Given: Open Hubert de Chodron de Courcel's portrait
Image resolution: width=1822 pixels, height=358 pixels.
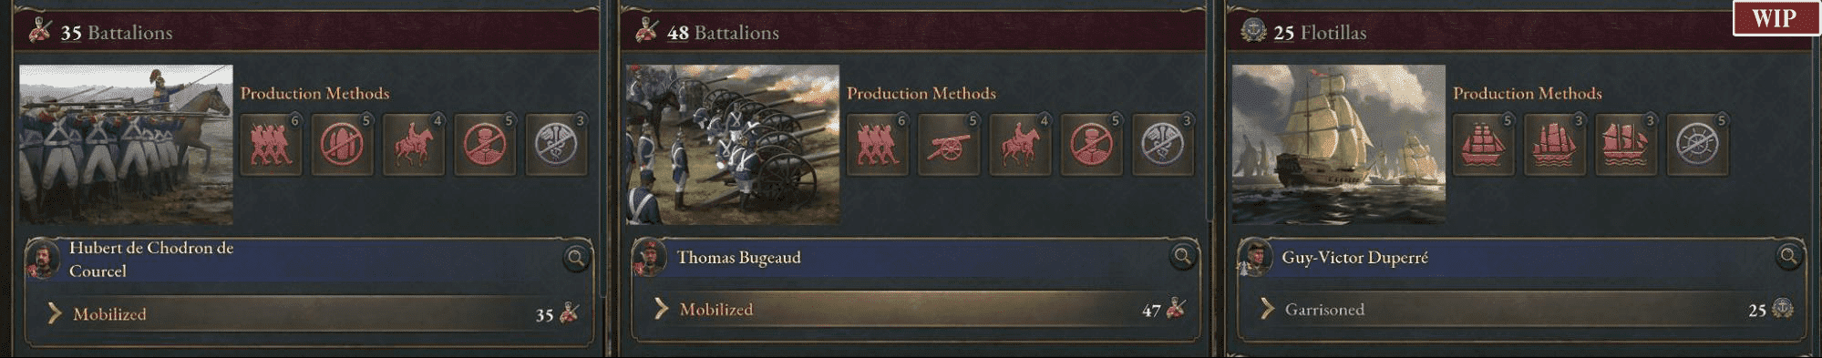Looking at the screenshot, I should (43, 259).
